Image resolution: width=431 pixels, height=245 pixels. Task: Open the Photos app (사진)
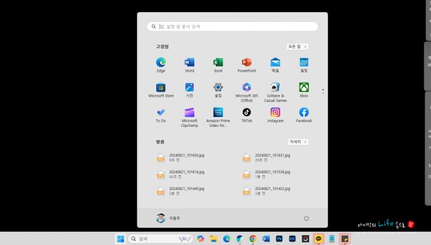(x=189, y=90)
